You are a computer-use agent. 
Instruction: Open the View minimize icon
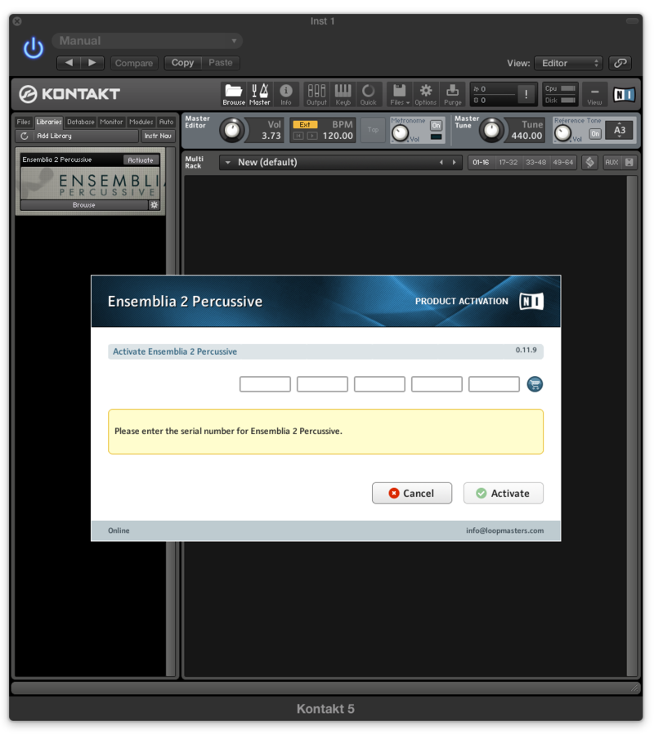click(x=594, y=94)
